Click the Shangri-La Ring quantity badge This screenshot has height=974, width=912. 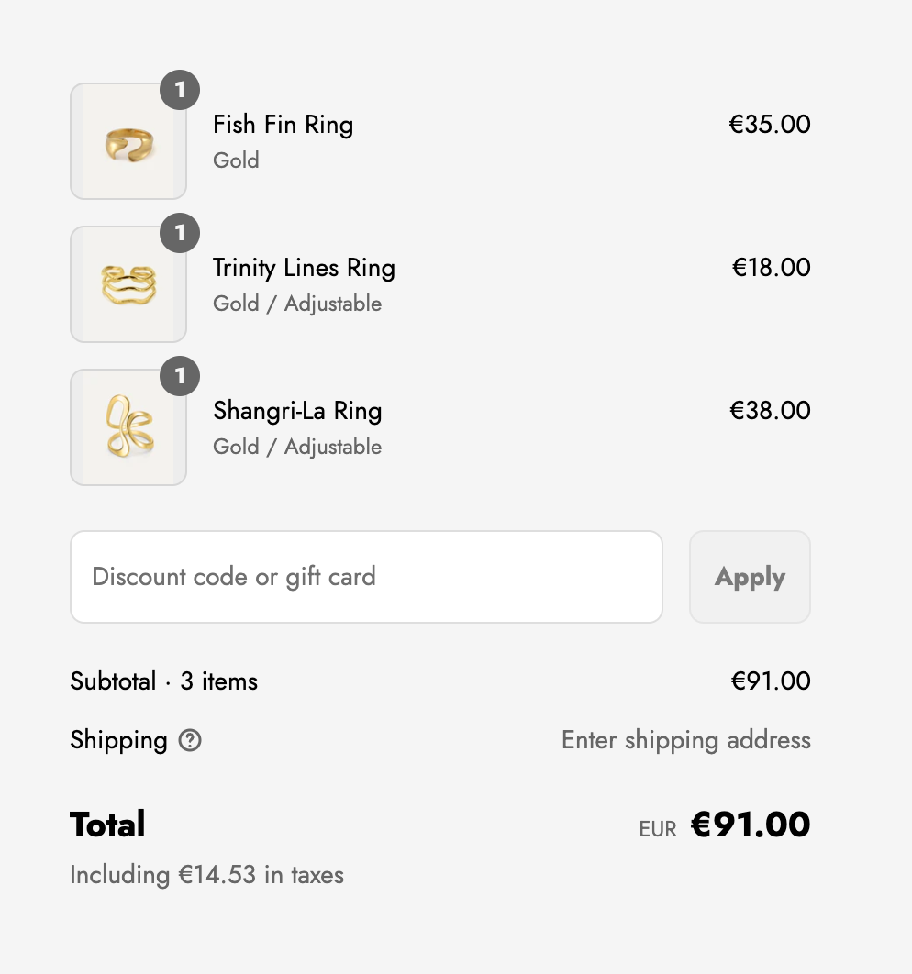tap(180, 376)
